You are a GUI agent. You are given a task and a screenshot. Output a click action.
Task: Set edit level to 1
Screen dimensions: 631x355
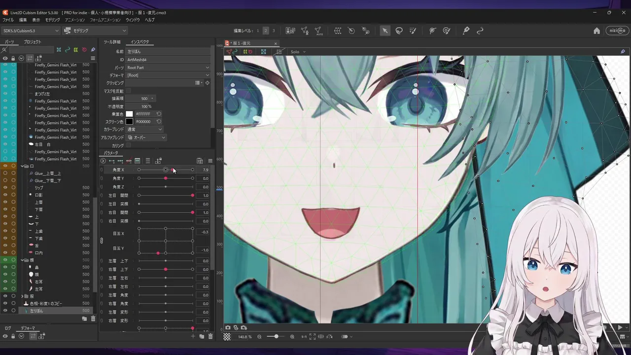coord(257,31)
